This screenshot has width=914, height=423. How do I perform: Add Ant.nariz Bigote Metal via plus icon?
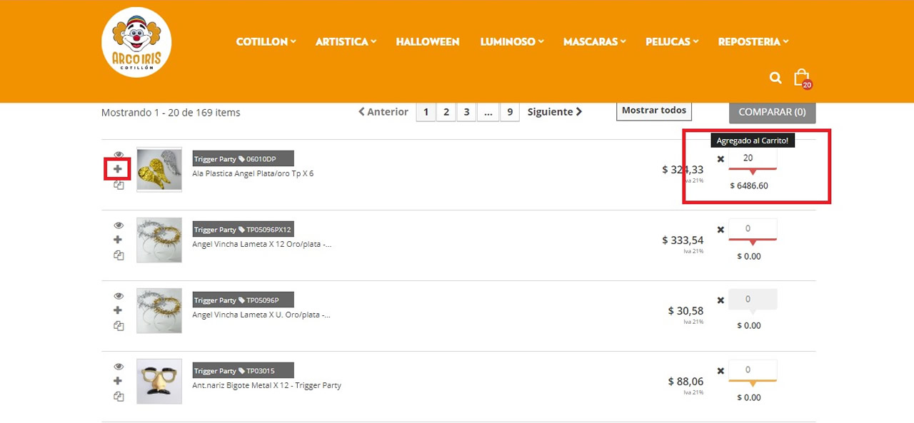118,381
